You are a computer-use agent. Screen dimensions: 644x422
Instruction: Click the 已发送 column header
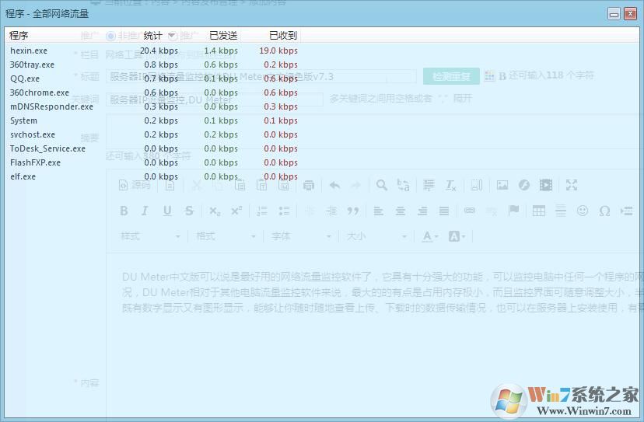click(223, 35)
